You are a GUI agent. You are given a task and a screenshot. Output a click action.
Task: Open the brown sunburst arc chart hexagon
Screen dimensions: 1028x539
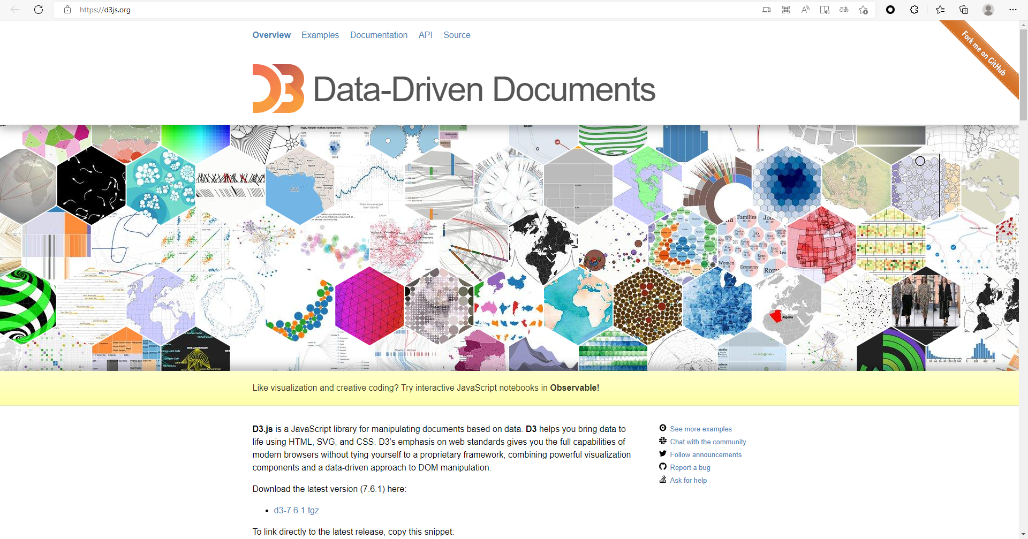(717, 185)
